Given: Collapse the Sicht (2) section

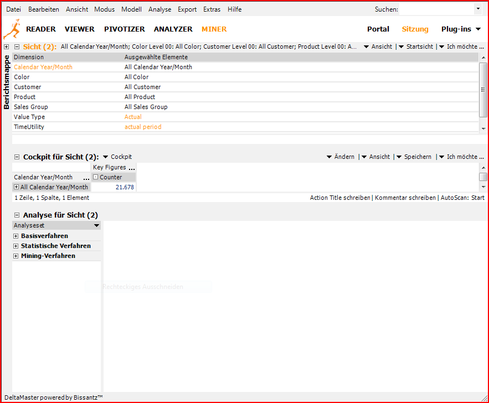Looking at the screenshot, I should pos(17,46).
